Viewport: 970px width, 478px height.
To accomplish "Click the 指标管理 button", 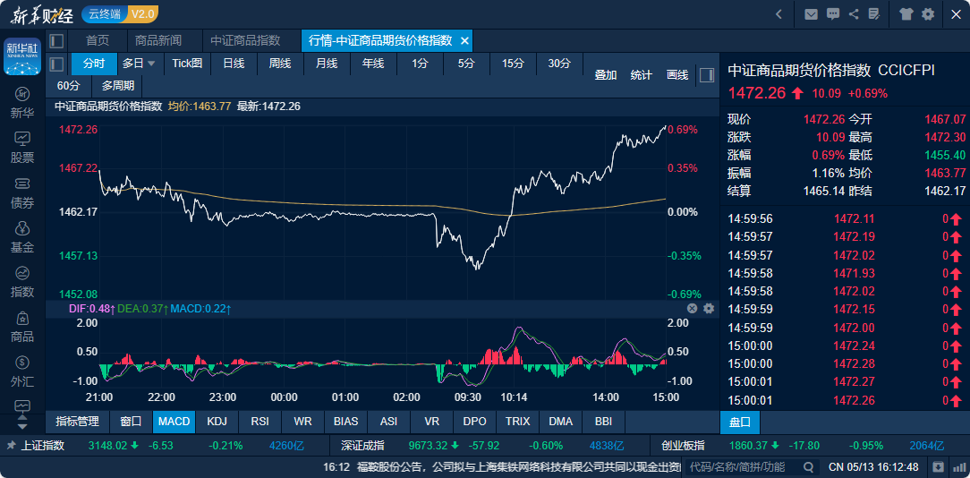I will pyautogui.click(x=77, y=421).
